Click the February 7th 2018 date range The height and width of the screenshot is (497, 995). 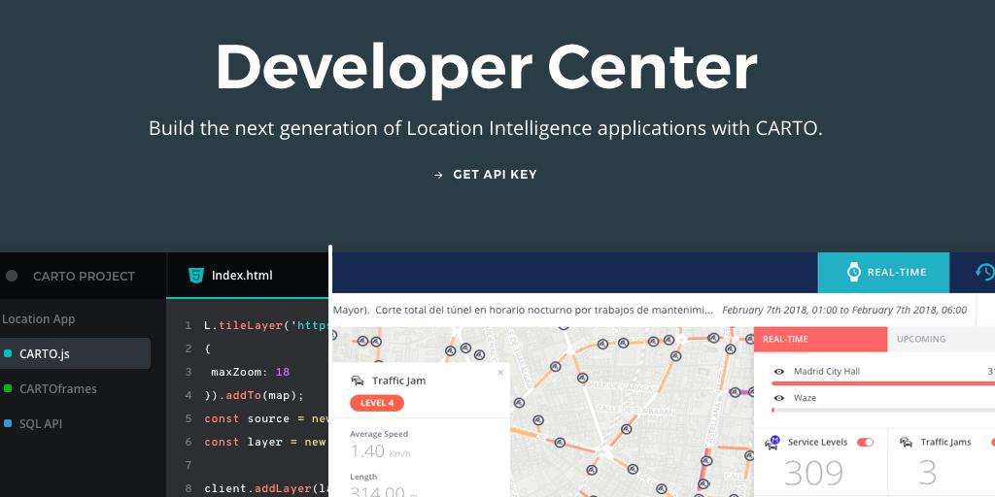[844, 310]
